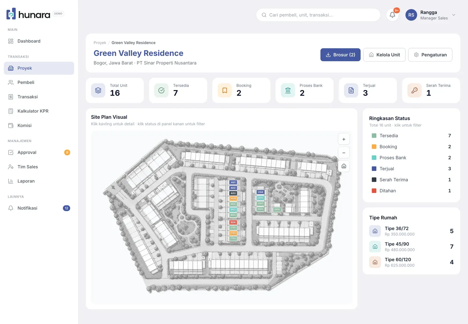
Task: Download Brosur (2)
Action: pos(340,55)
